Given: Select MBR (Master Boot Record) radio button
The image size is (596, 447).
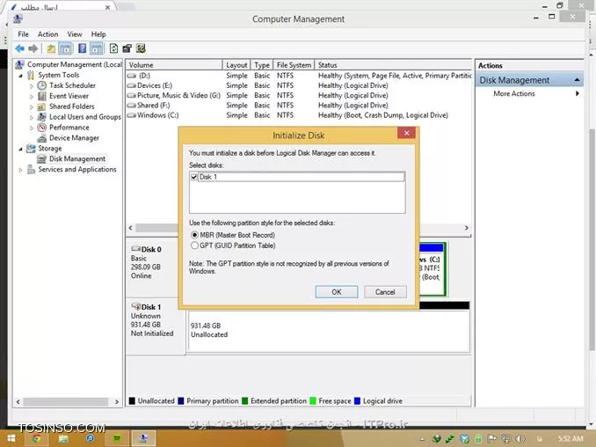Looking at the screenshot, I should pos(194,235).
